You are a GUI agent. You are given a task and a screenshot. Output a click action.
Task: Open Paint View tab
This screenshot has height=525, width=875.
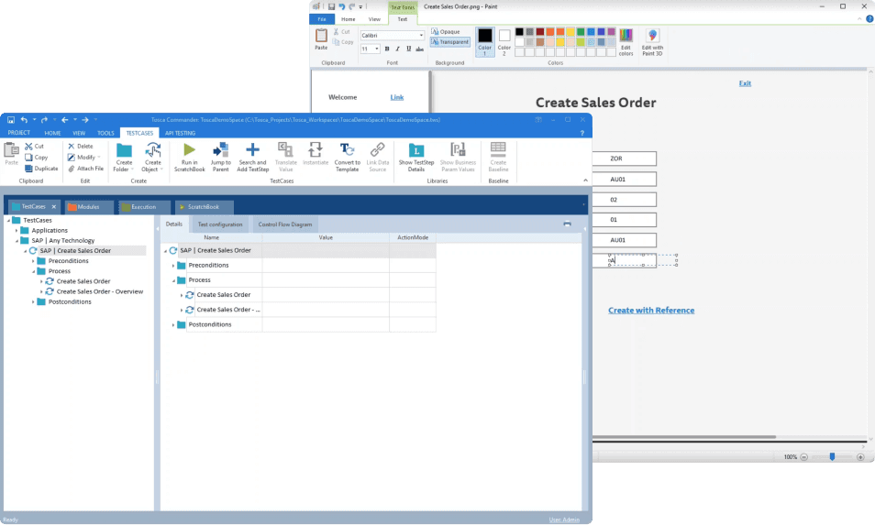tap(374, 19)
